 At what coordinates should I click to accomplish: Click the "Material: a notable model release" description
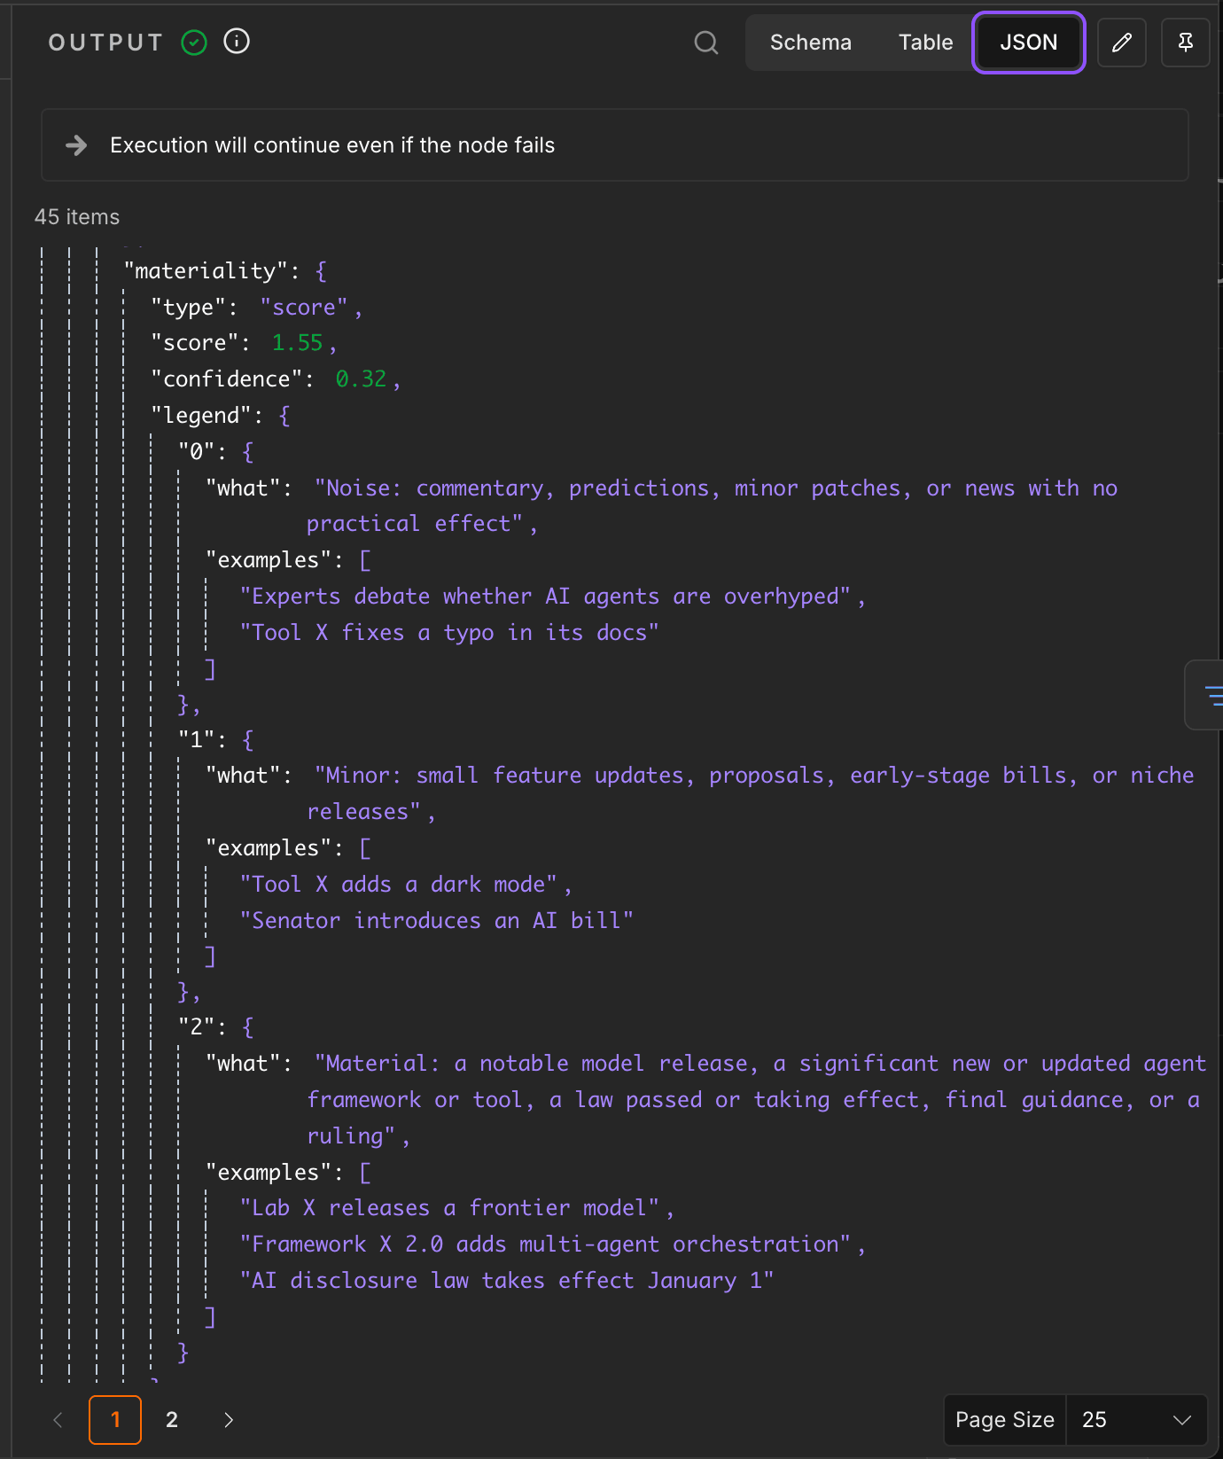click(x=757, y=1099)
